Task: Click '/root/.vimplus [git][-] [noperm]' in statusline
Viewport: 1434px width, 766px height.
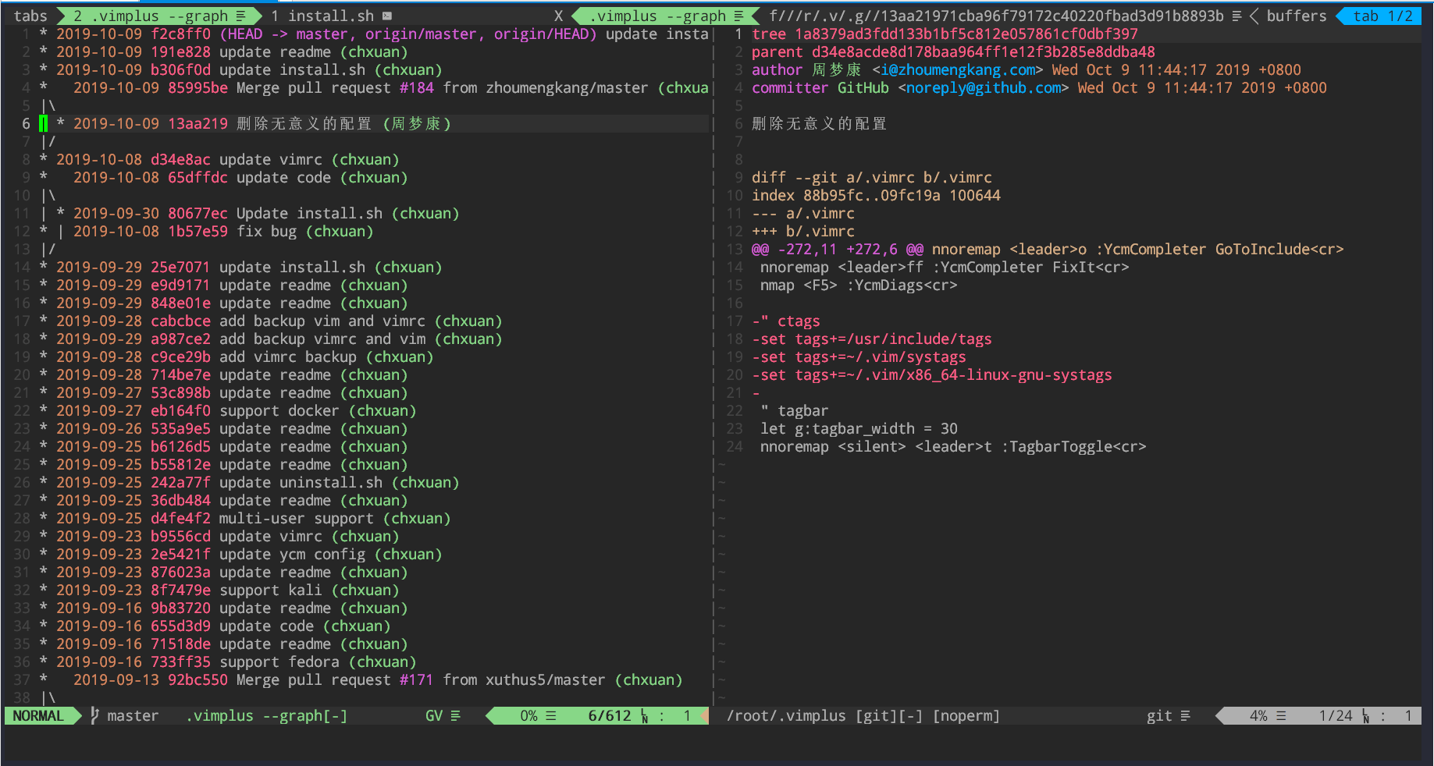Action: (863, 716)
